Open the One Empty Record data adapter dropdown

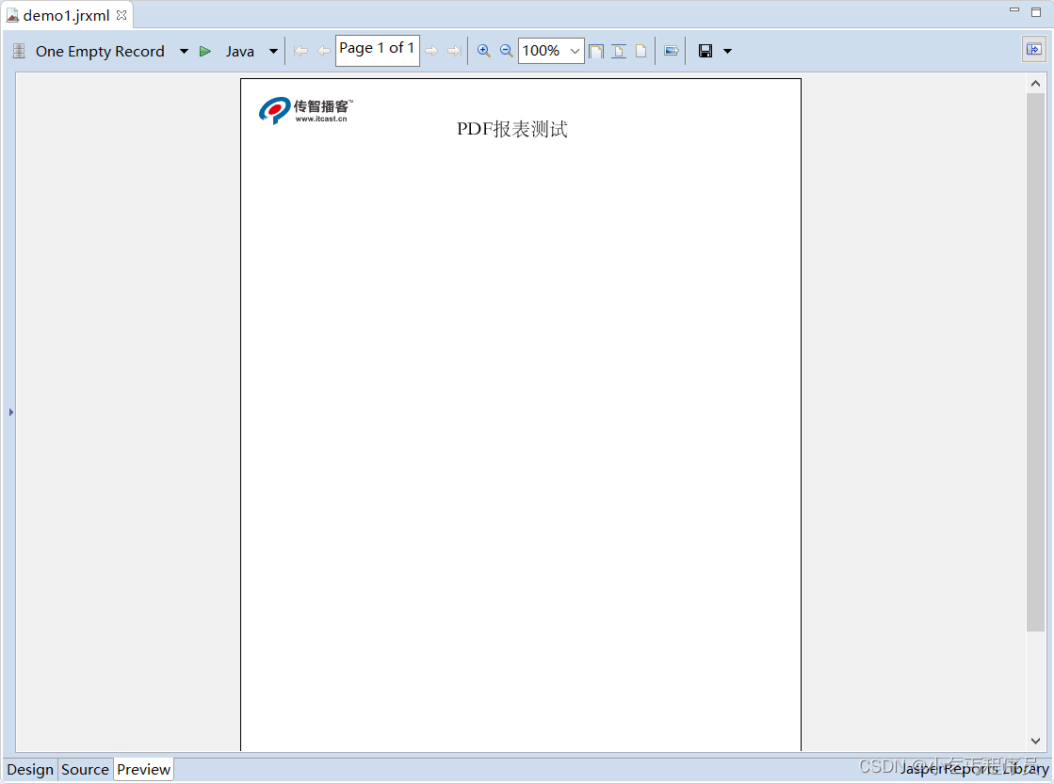[184, 51]
